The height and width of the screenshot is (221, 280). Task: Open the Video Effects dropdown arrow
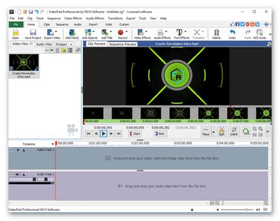[x=146, y=31]
